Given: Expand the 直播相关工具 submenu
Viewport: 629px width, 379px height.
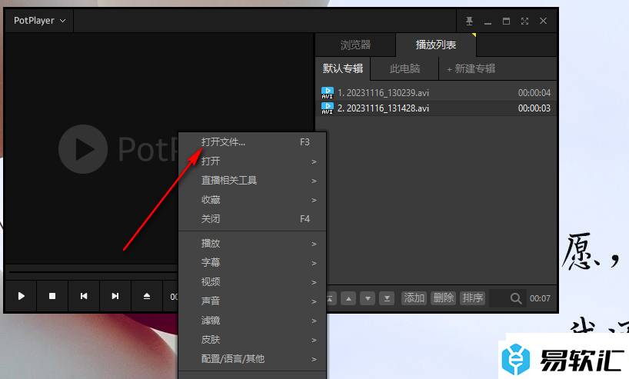Looking at the screenshot, I should pyautogui.click(x=252, y=181).
